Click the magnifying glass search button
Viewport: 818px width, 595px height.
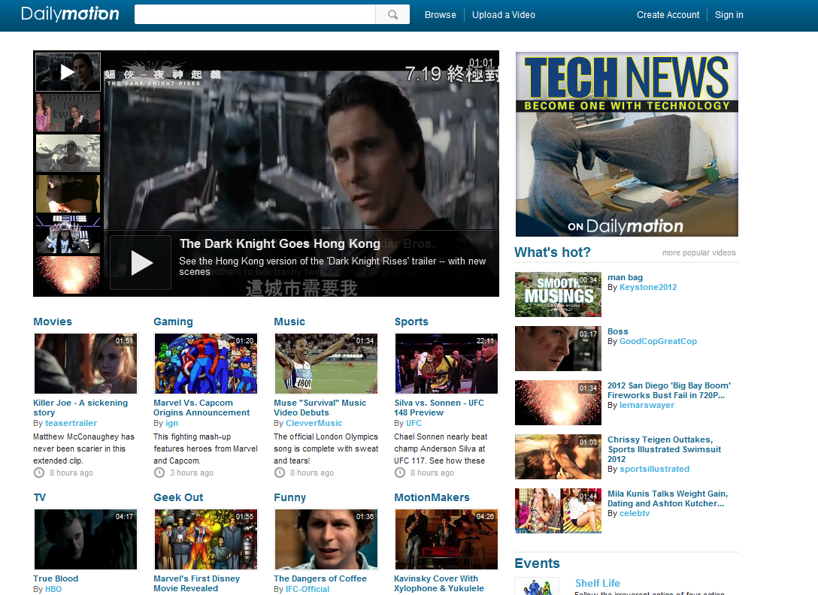point(392,14)
